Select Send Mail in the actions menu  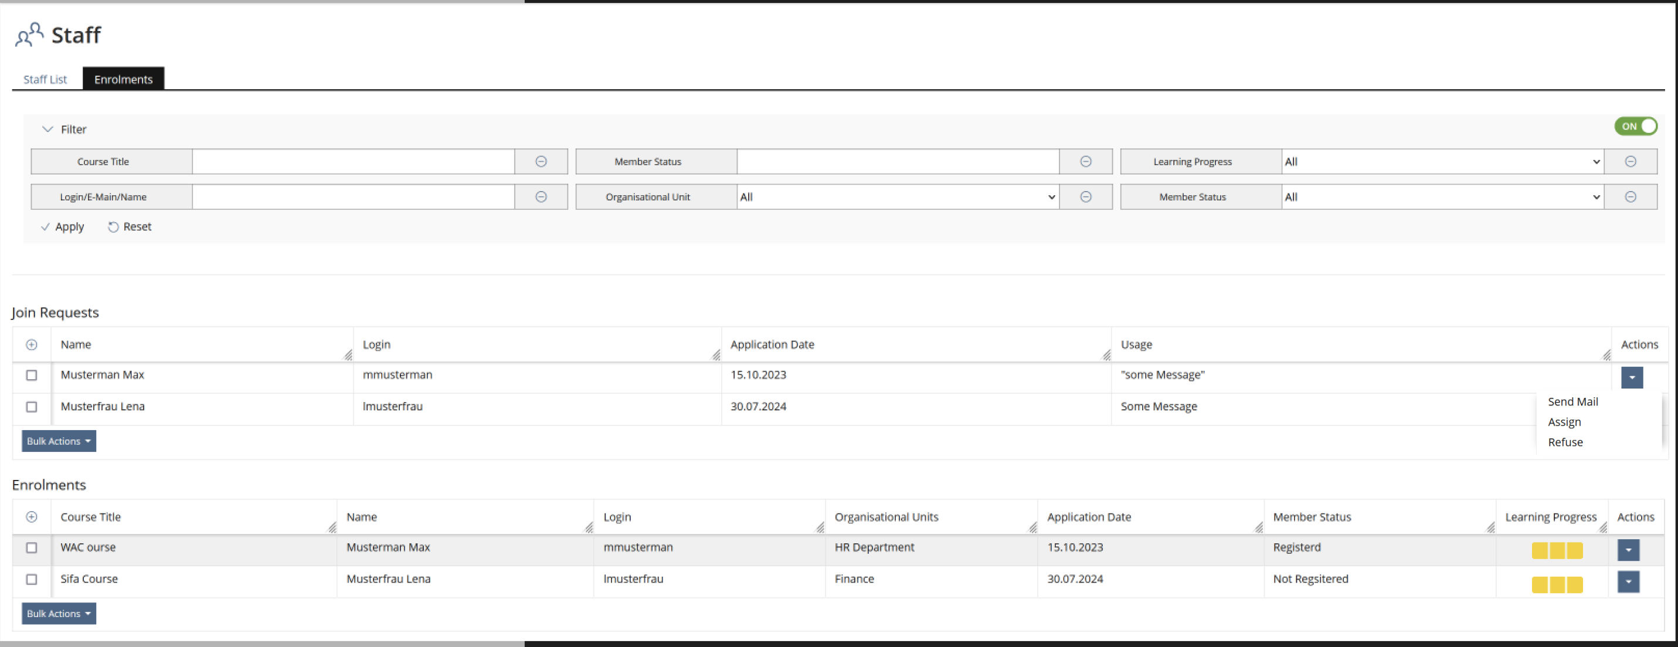tap(1572, 401)
